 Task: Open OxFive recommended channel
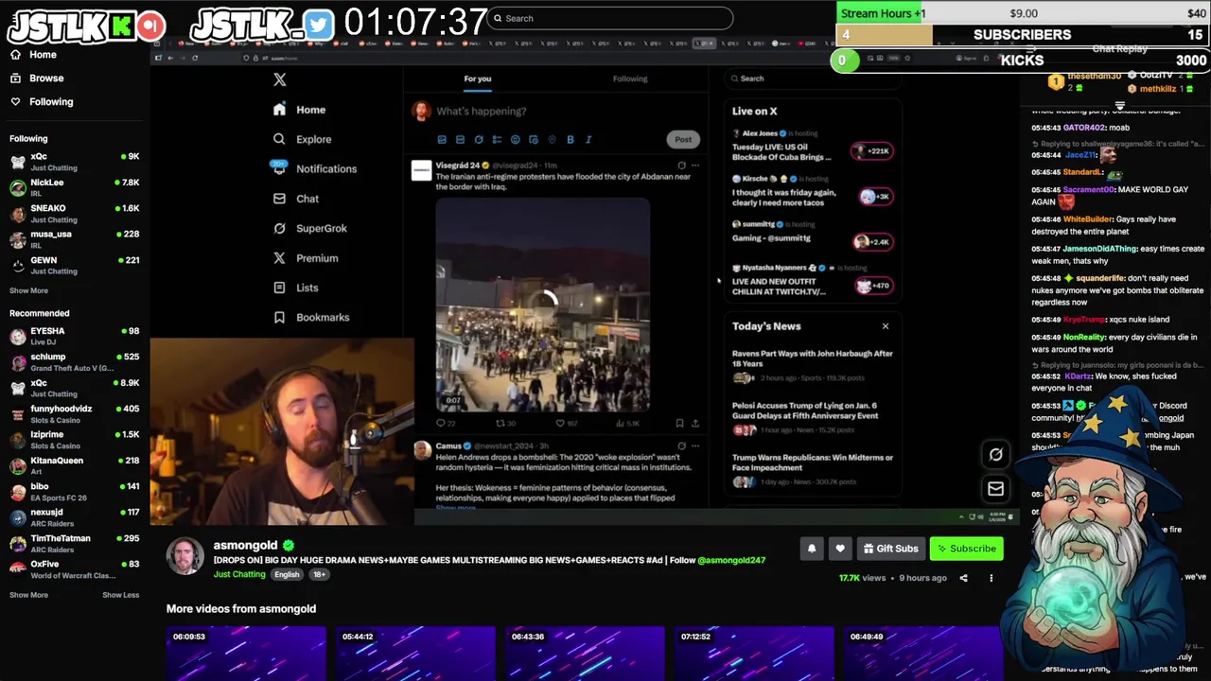(75, 568)
